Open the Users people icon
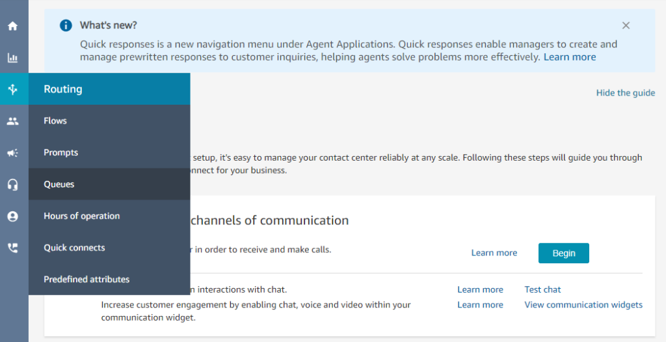The image size is (666, 342). [12, 121]
